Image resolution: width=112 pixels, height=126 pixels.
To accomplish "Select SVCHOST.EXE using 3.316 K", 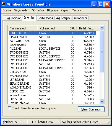I will 53,60.
